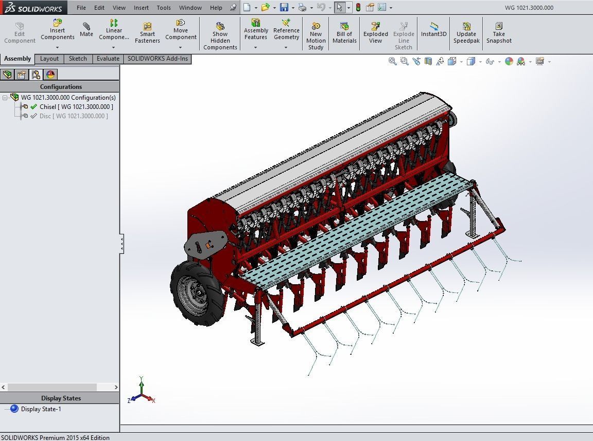
Task: Open the View menu
Action: click(119, 8)
